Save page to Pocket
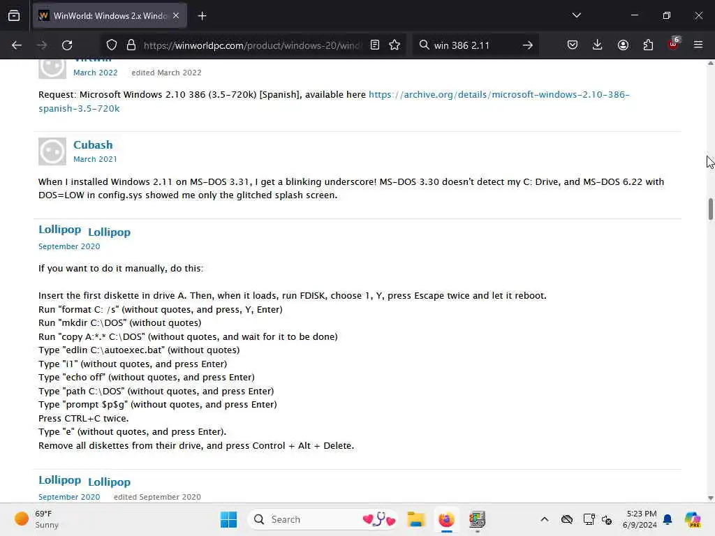This screenshot has width=715, height=536. [x=573, y=45]
